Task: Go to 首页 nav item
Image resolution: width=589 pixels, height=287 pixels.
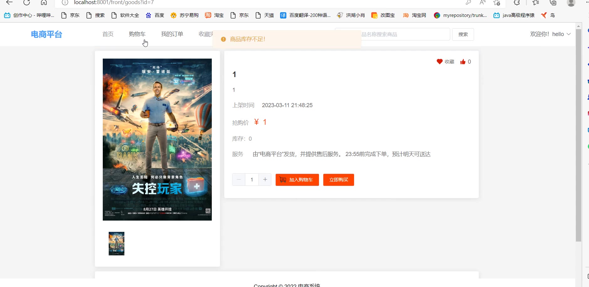Action: (108, 34)
